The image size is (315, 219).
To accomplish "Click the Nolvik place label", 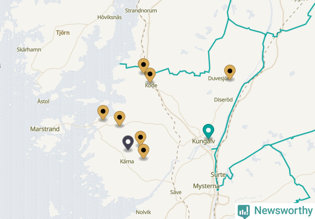I will [143, 212].
